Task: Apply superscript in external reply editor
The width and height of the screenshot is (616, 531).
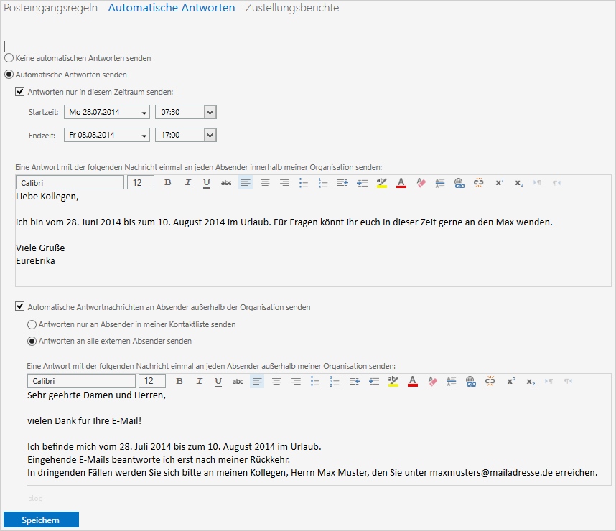Action: pos(510,381)
